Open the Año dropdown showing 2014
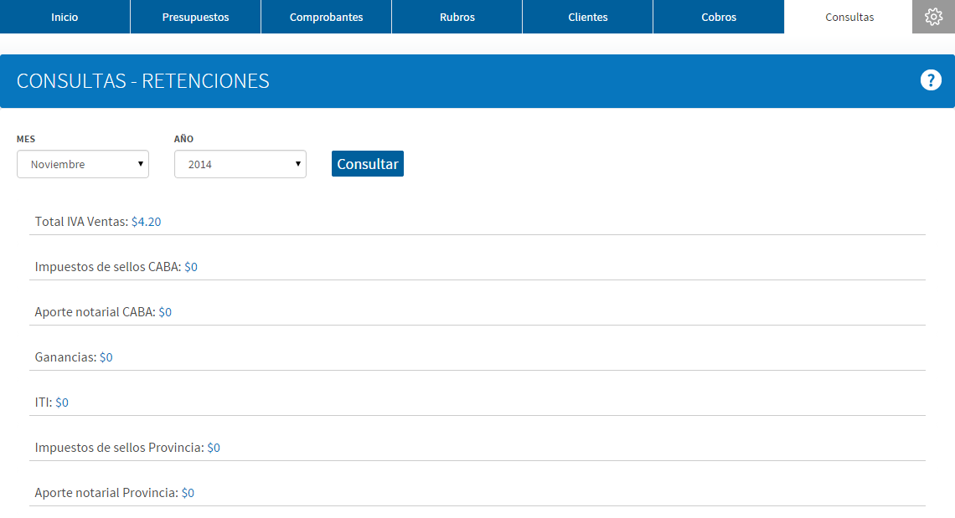The width and height of the screenshot is (955, 518). pos(240,164)
